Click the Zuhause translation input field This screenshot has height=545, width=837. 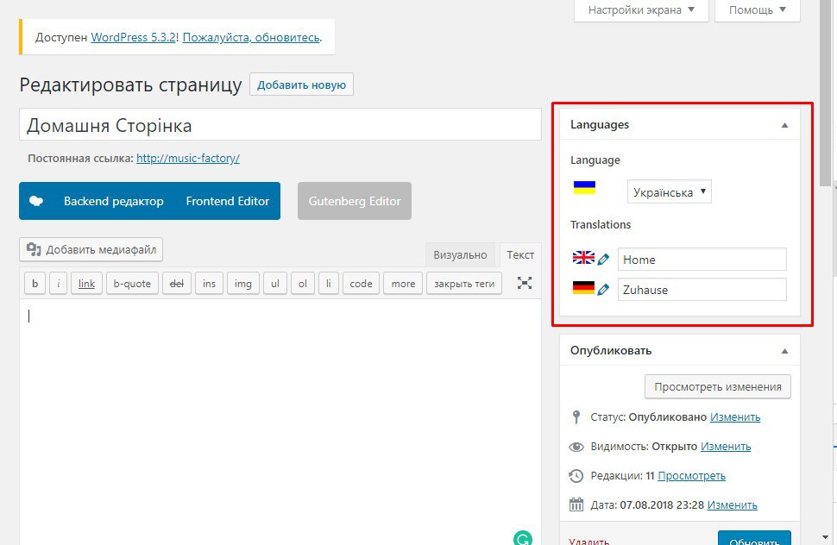tap(702, 290)
